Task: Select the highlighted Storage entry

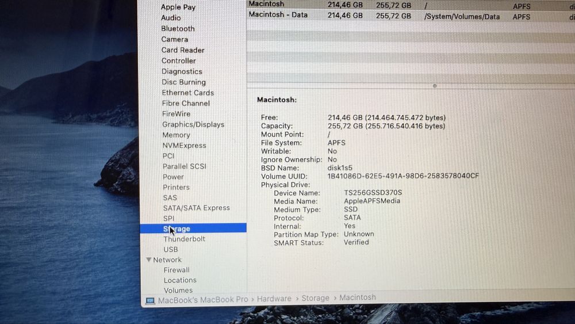Action: pos(193,228)
